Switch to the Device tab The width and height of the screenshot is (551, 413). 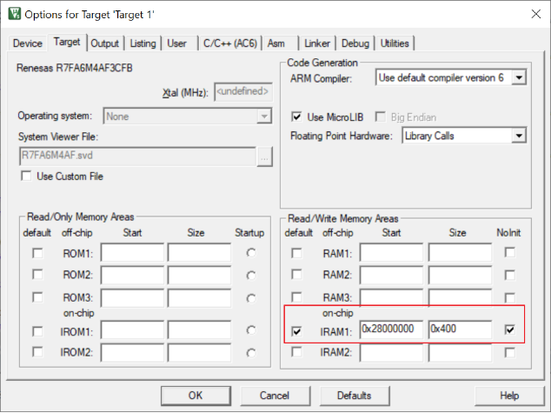pos(28,43)
